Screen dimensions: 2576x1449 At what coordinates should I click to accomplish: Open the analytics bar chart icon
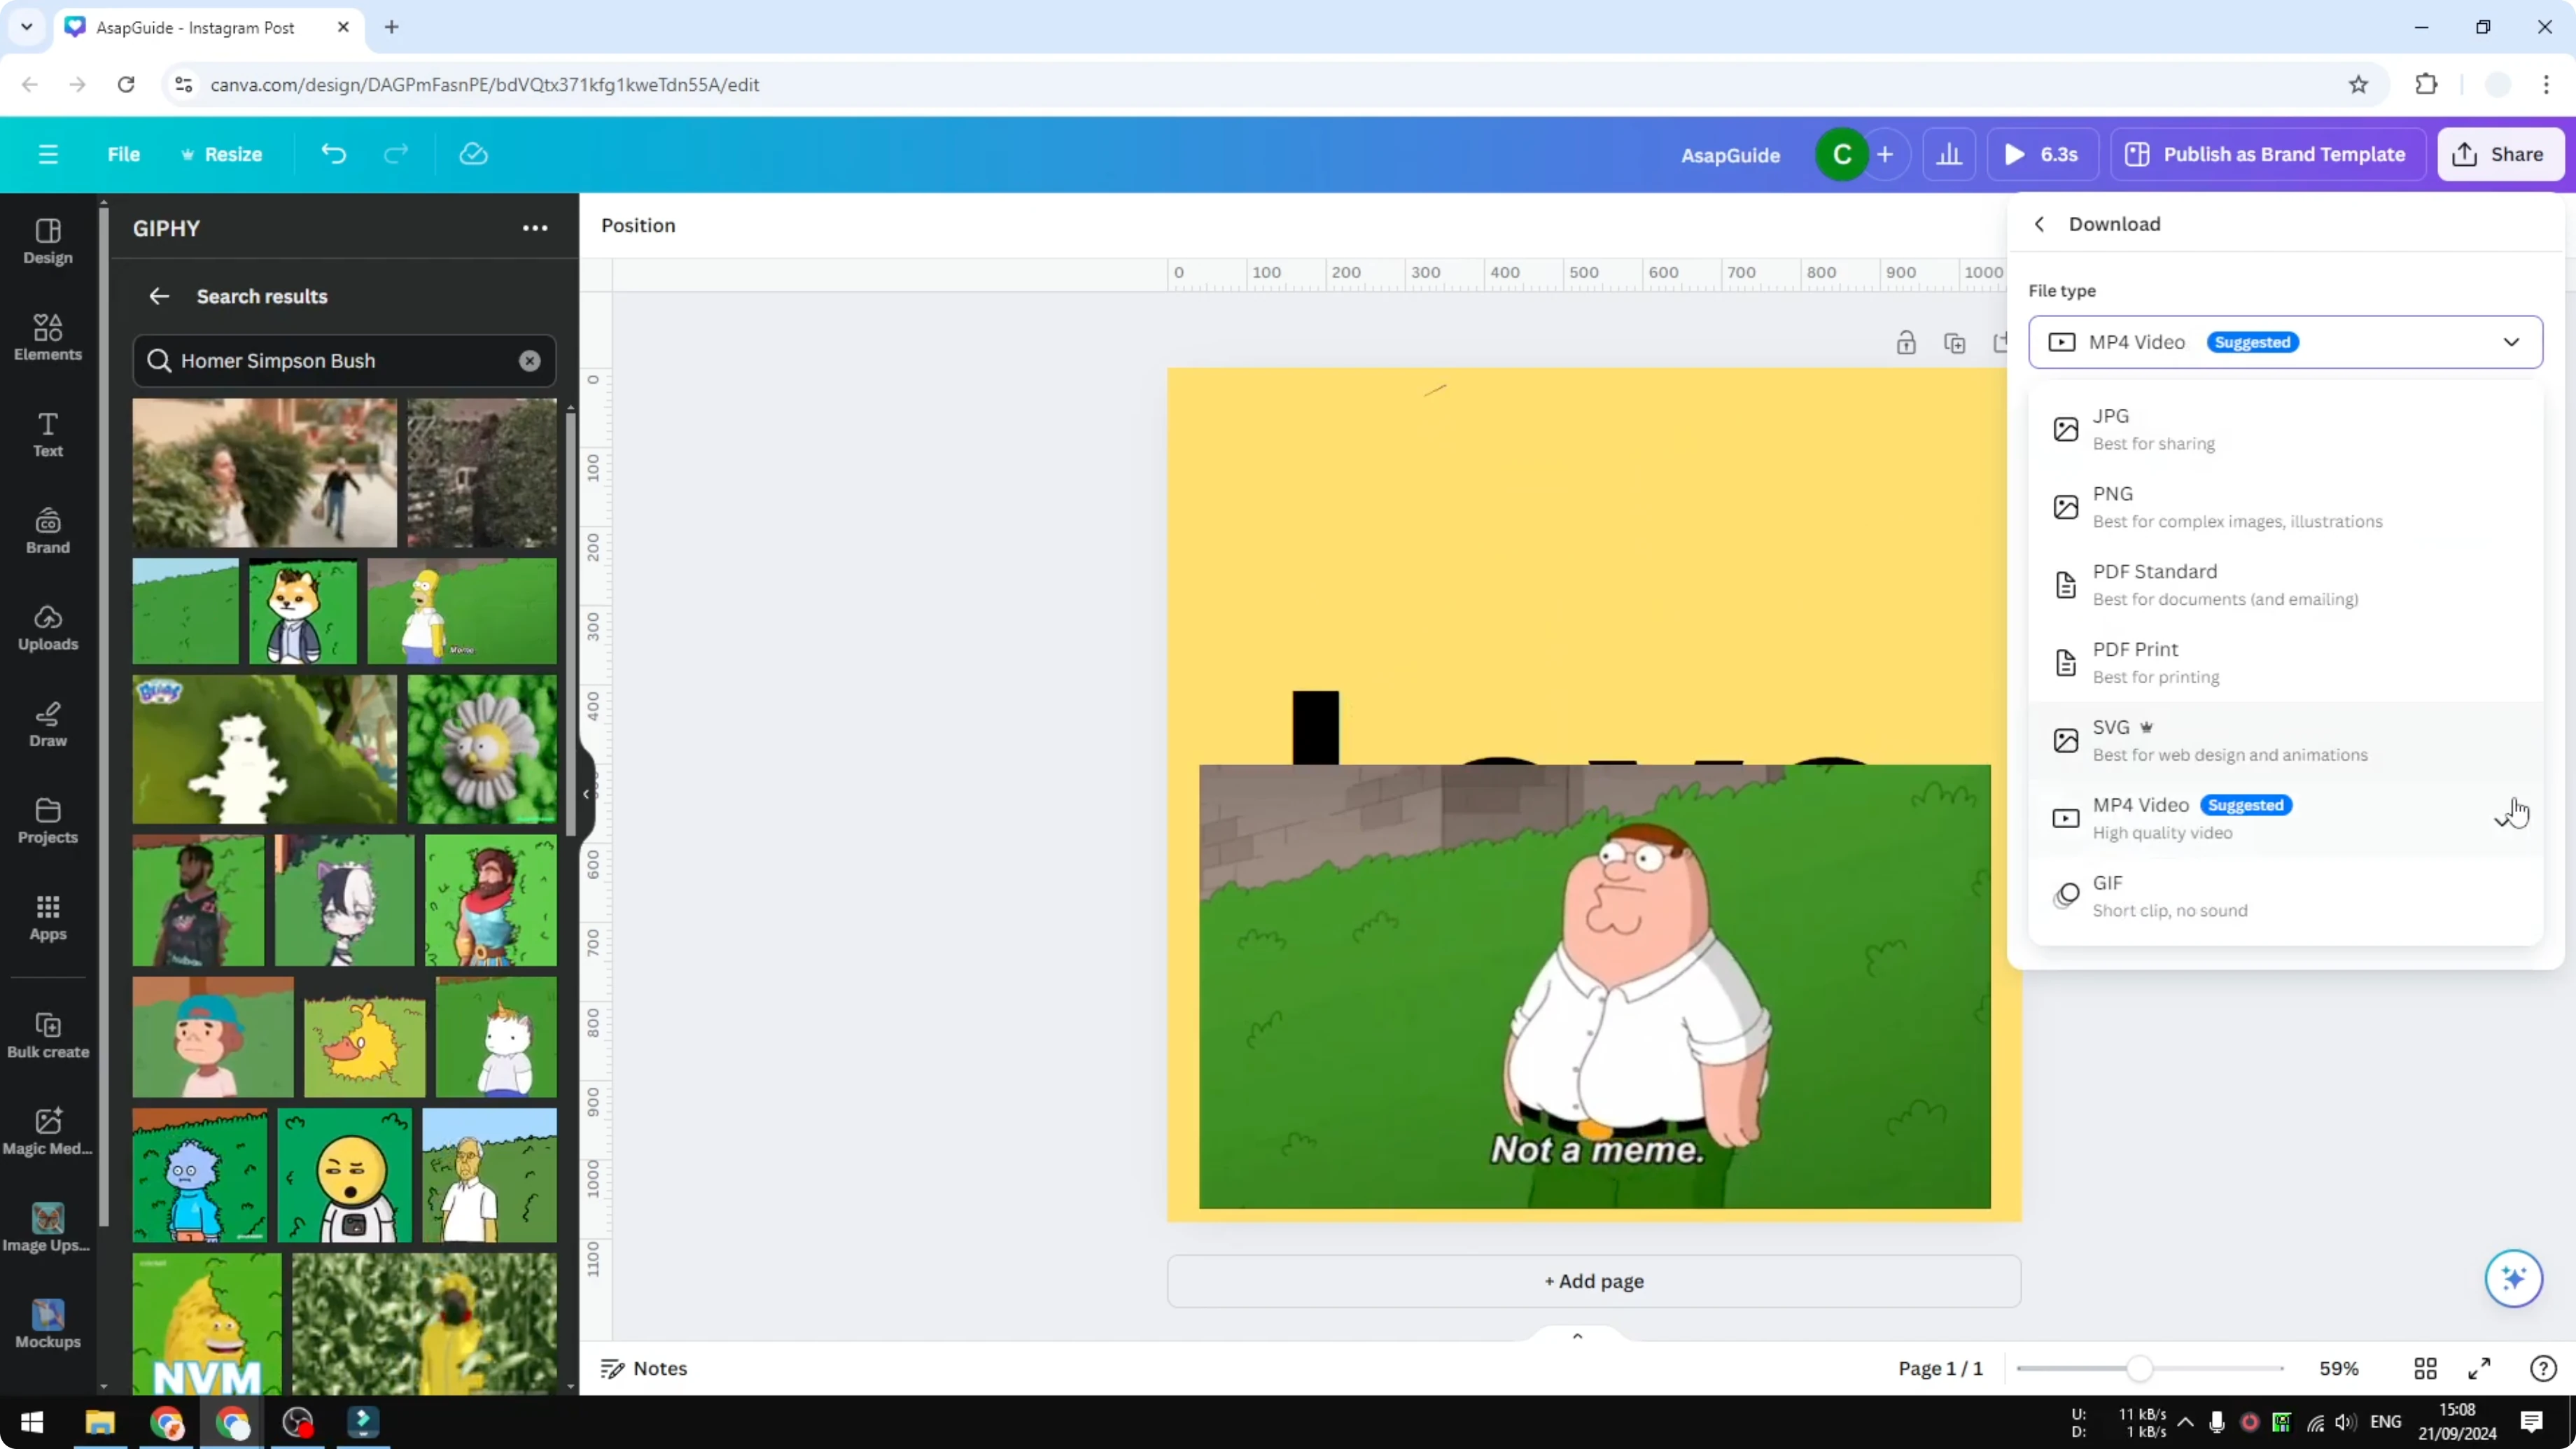(1949, 154)
